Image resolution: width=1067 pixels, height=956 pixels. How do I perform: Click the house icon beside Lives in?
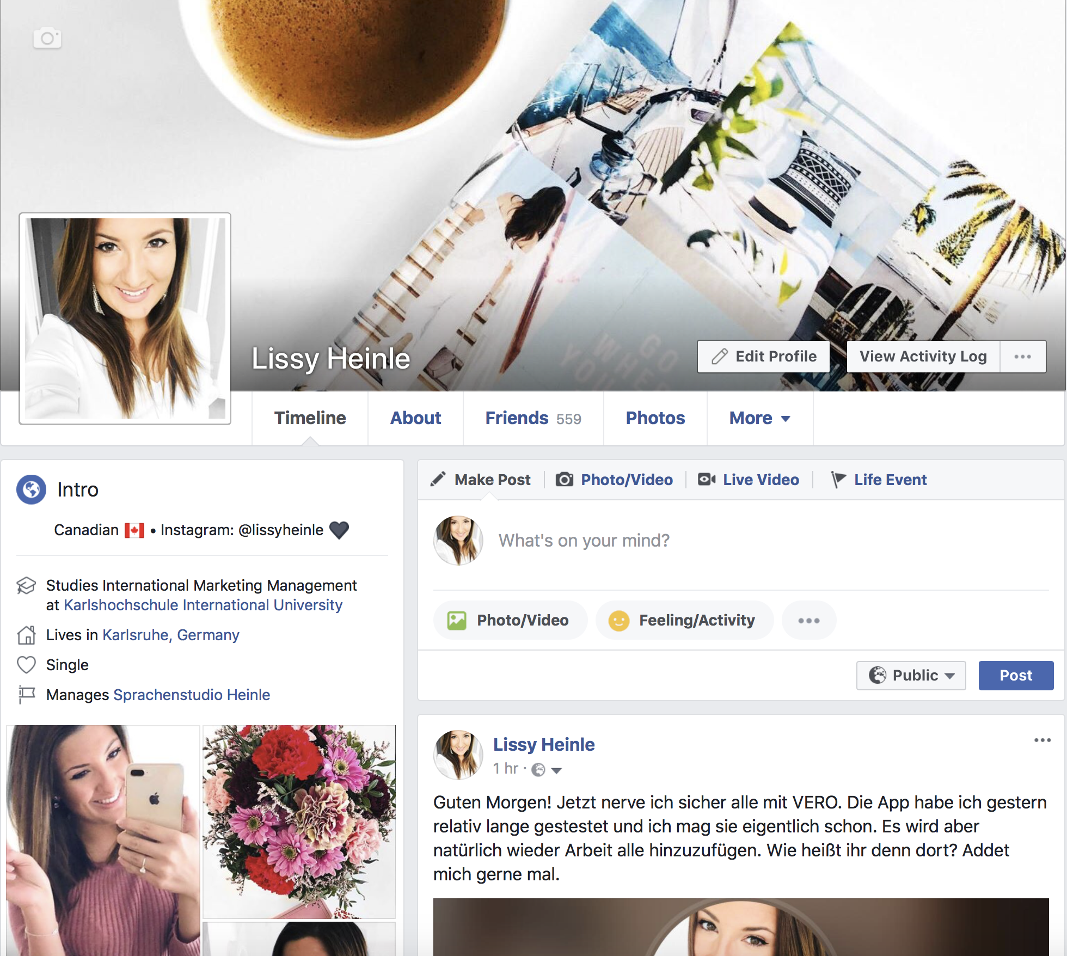tap(26, 635)
